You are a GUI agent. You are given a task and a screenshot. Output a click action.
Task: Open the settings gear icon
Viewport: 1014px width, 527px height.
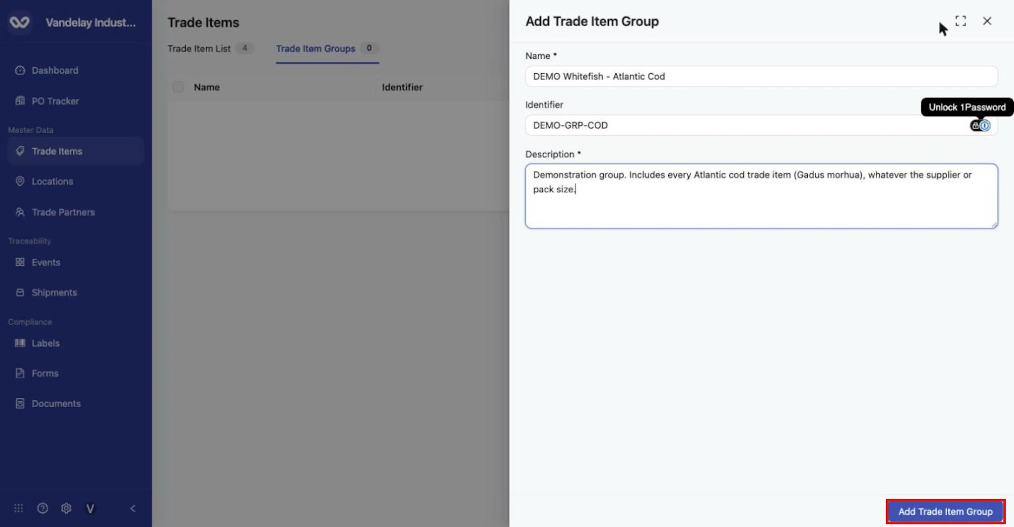[x=66, y=509]
